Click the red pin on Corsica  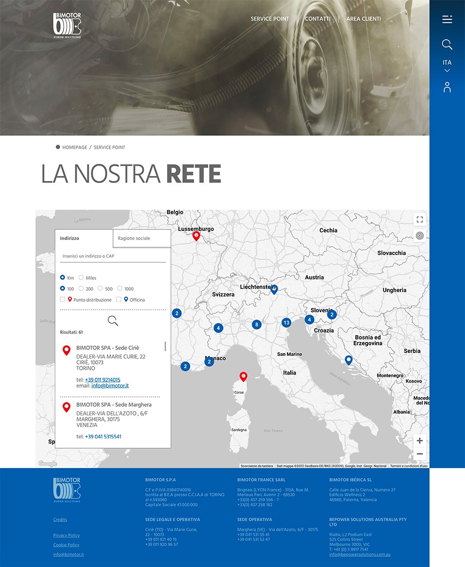point(243,376)
